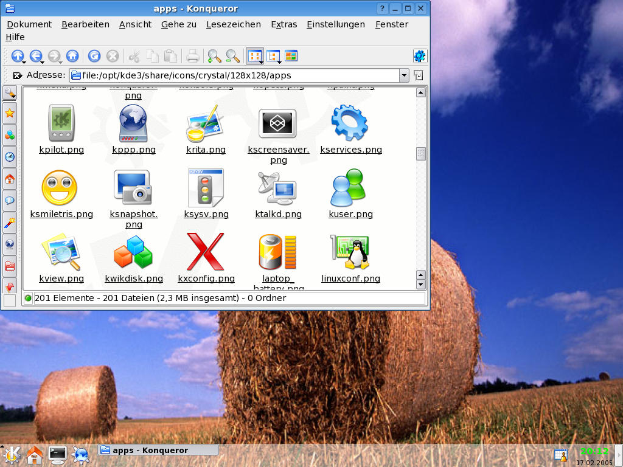Select the kscreensaver.png file
Image resolution: width=623 pixels, height=467 pixels.
[278, 135]
